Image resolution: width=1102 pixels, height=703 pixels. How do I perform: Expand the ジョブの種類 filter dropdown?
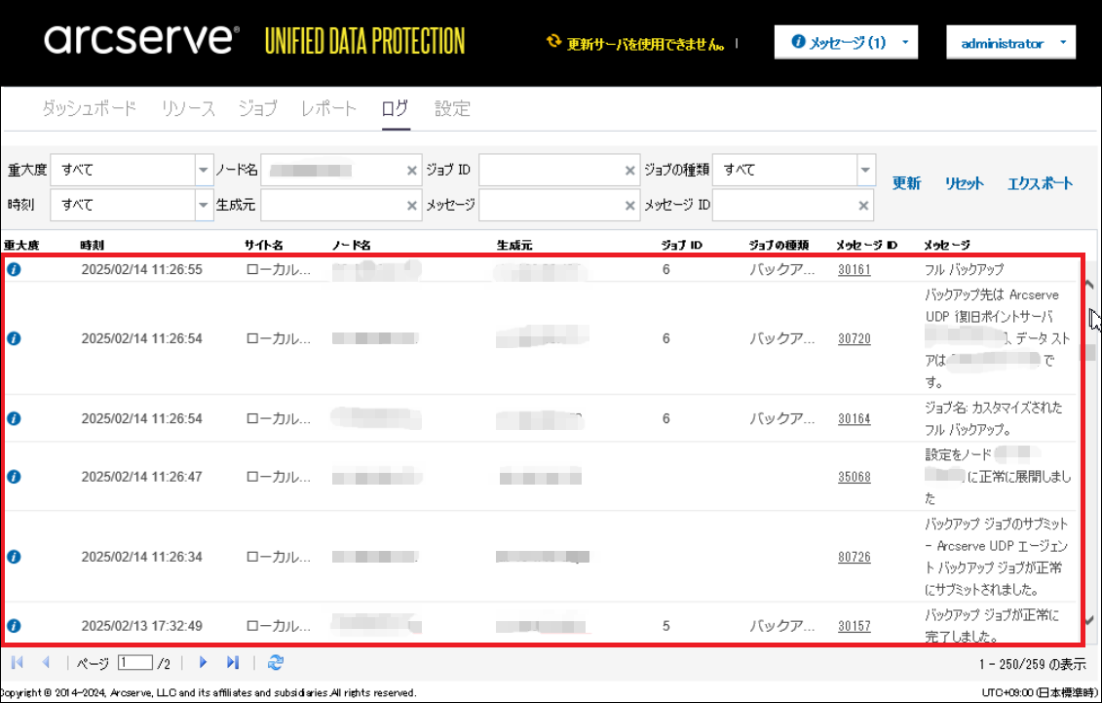tap(865, 170)
